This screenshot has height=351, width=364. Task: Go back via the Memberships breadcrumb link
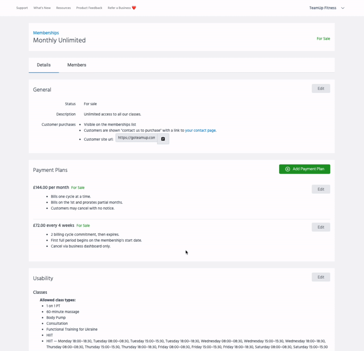(x=46, y=33)
